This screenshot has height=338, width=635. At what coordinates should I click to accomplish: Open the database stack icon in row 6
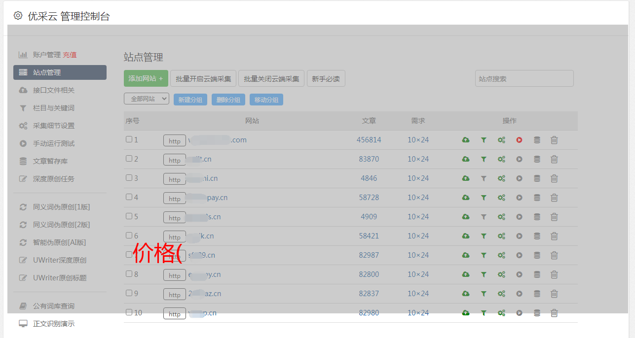[x=537, y=236]
